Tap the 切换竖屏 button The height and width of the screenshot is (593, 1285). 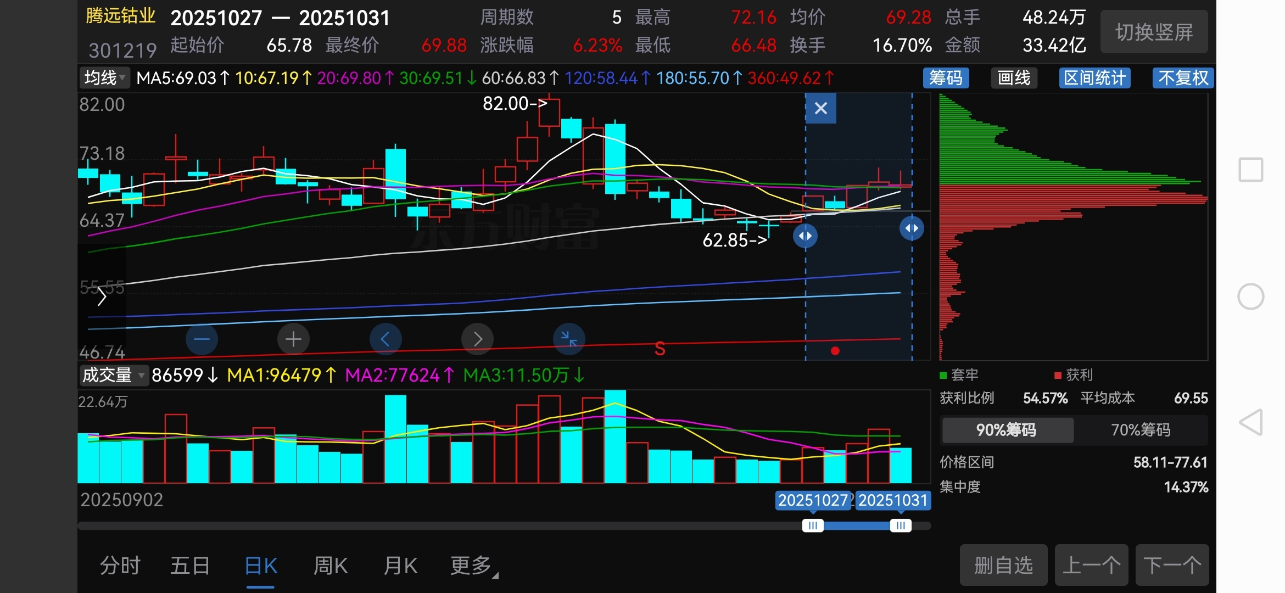pyautogui.click(x=1154, y=32)
